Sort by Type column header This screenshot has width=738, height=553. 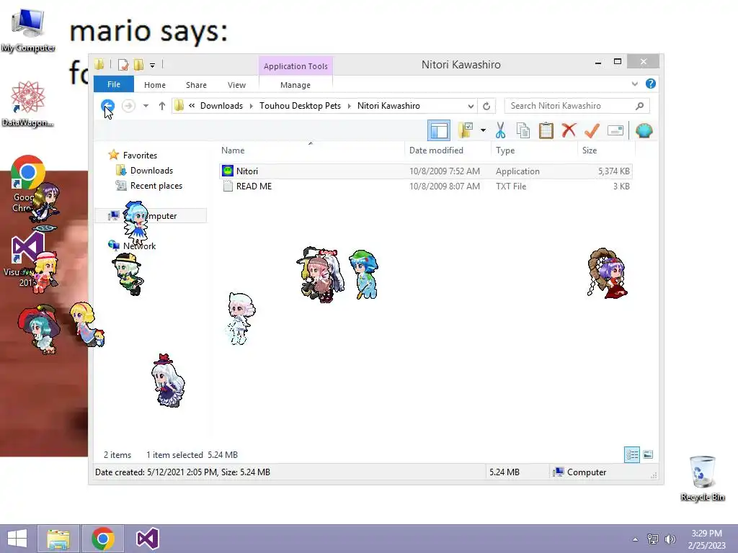click(x=534, y=150)
